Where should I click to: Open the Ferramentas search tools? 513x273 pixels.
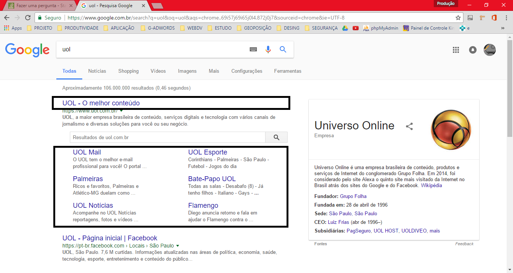(x=288, y=71)
